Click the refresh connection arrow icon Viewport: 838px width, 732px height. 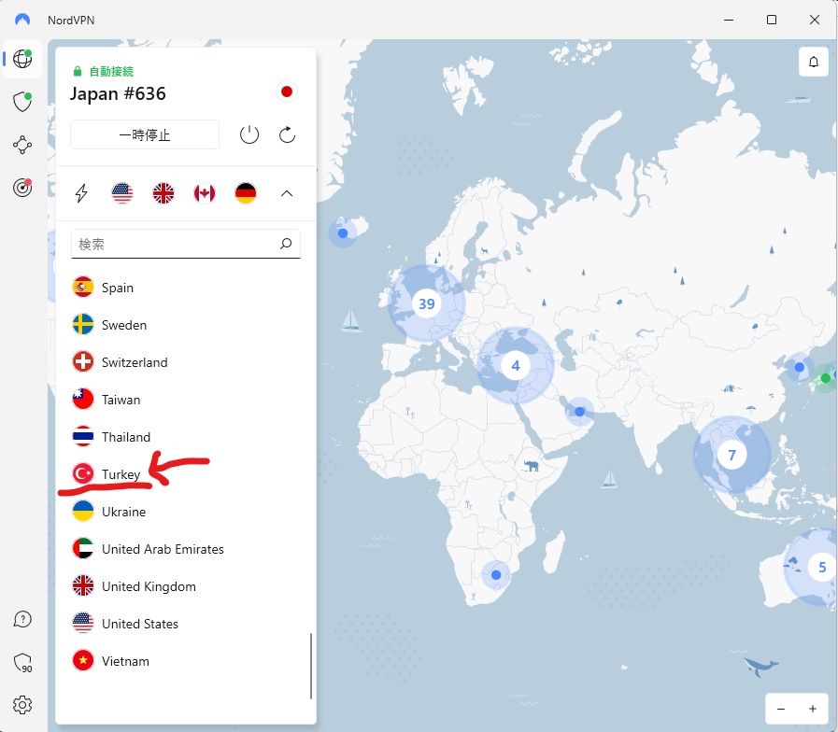click(288, 134)
